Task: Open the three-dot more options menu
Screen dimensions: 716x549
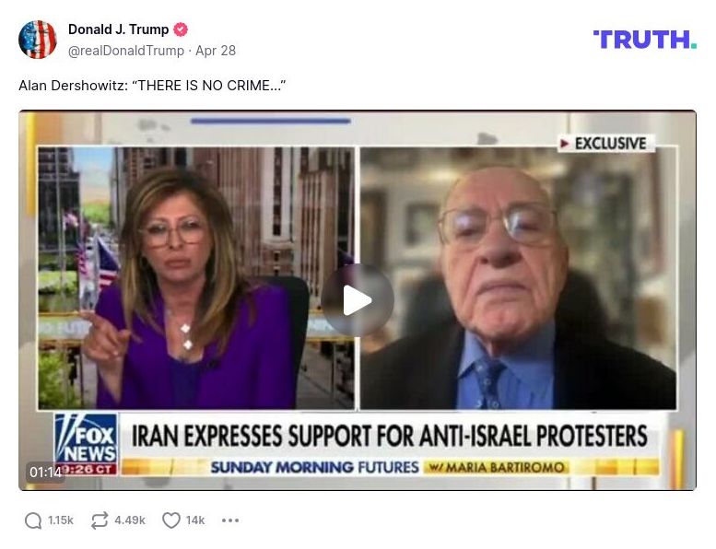Action: coord(230,520)
